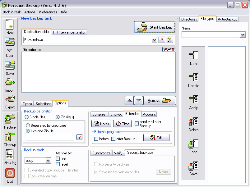Click the Zip file name input field

click(x=50, y=137)
